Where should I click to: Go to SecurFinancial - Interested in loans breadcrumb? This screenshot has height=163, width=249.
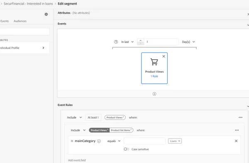(28, 4)
